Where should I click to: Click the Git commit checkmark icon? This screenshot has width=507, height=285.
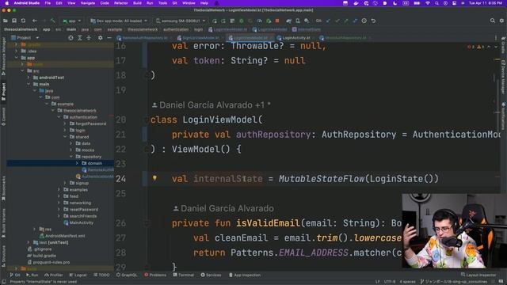[x=337, y=21]
